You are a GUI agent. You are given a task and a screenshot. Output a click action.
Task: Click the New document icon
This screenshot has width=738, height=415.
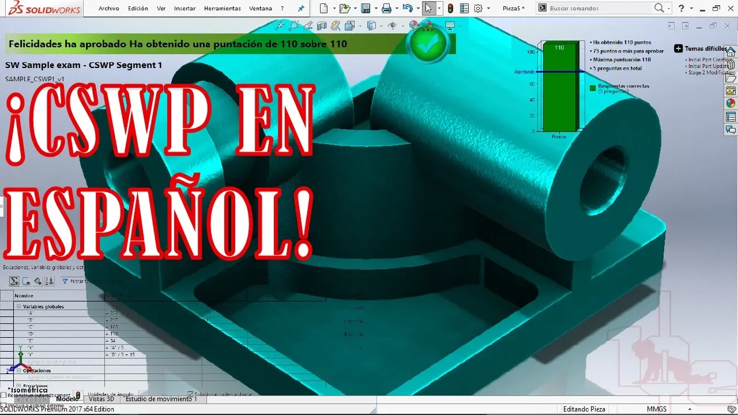[323, 8]
